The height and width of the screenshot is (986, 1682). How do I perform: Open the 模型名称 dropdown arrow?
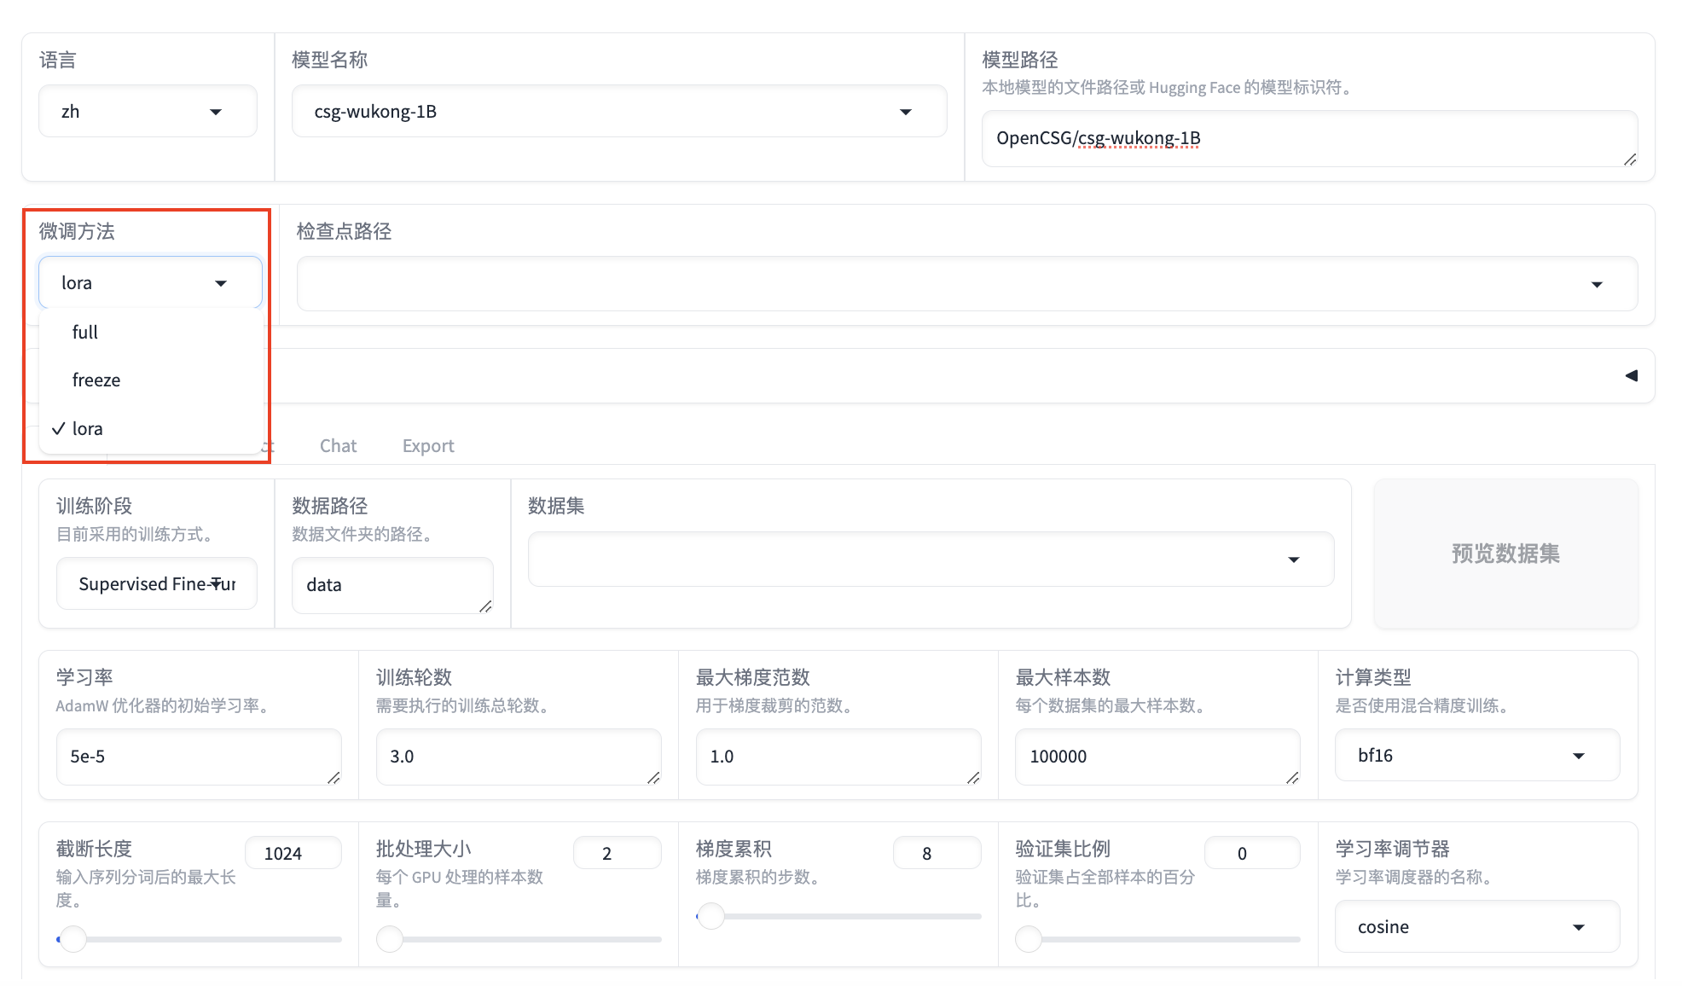(905, 112)
